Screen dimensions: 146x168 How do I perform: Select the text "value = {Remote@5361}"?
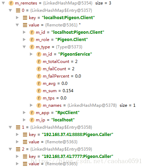pyautogui.click(x=53, y=25)
